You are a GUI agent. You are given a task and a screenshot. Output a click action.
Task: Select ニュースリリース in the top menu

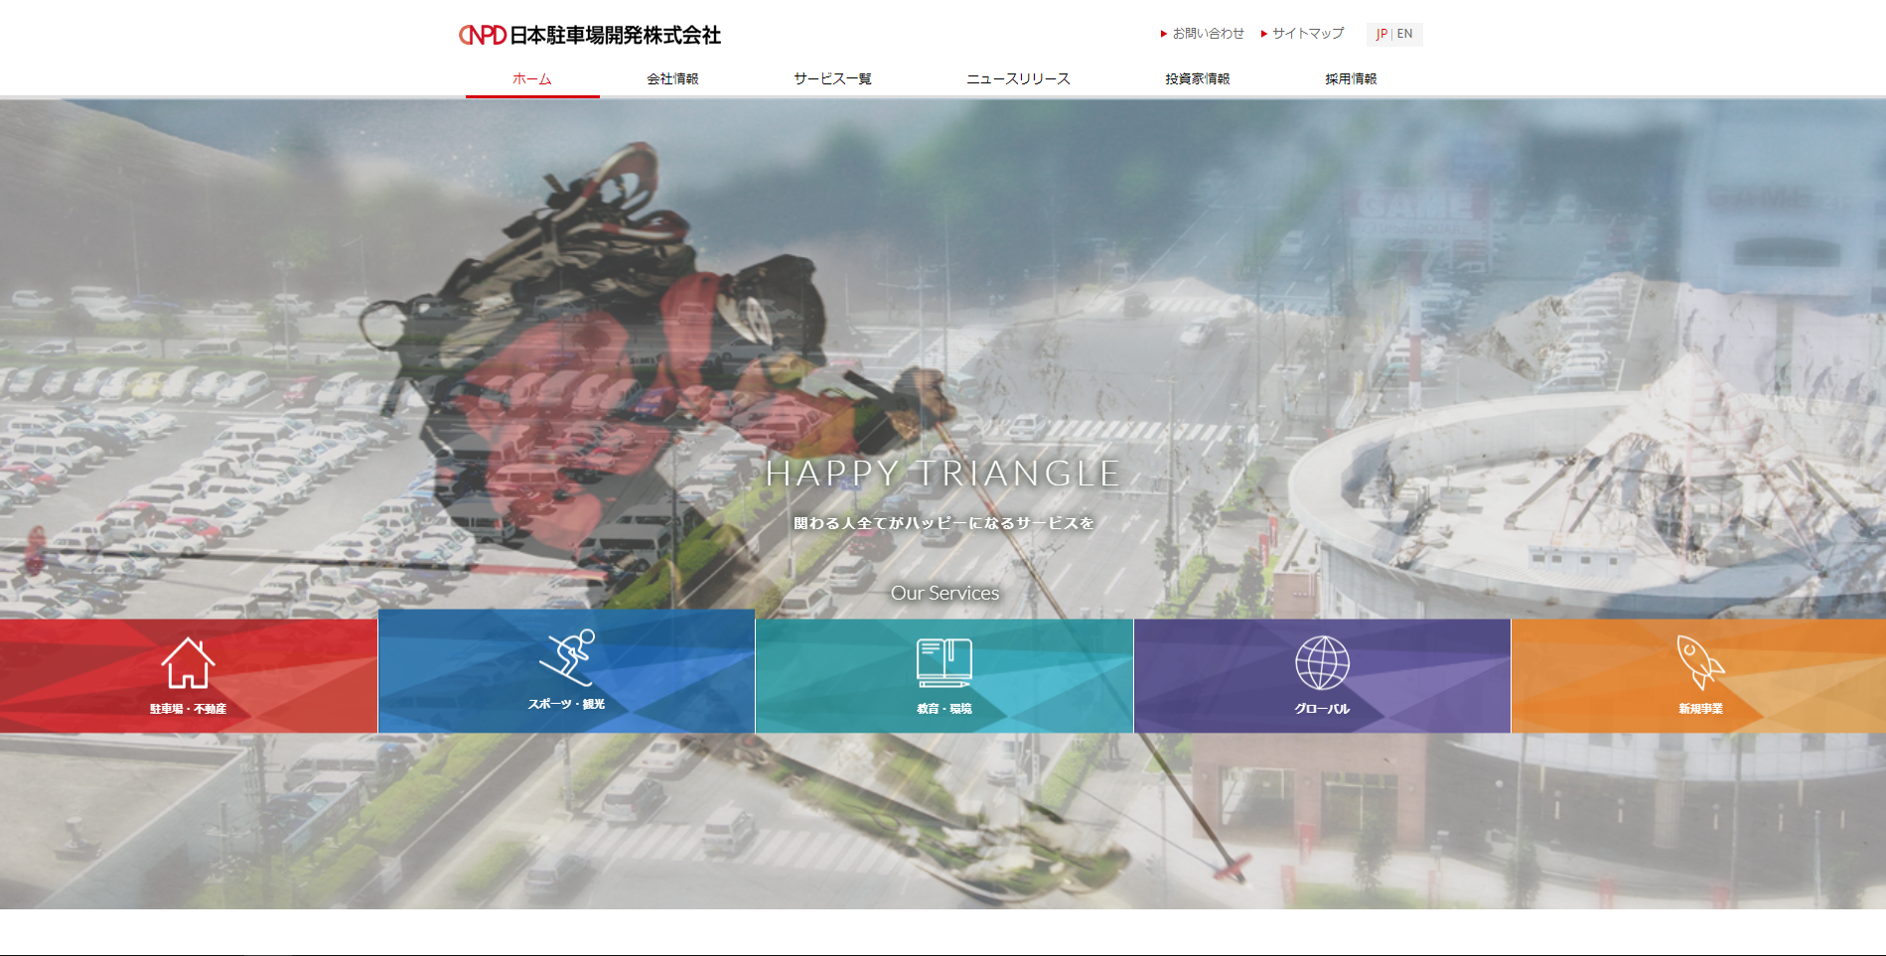click(1018, 78)
